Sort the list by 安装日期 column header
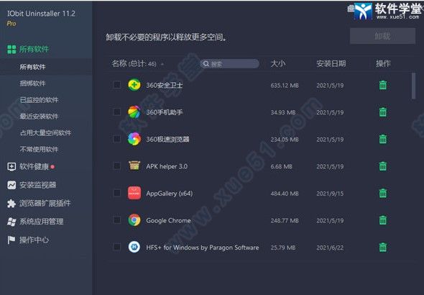Image resolution: width=424 pixels, height=295 pixels. pos(331,63)
